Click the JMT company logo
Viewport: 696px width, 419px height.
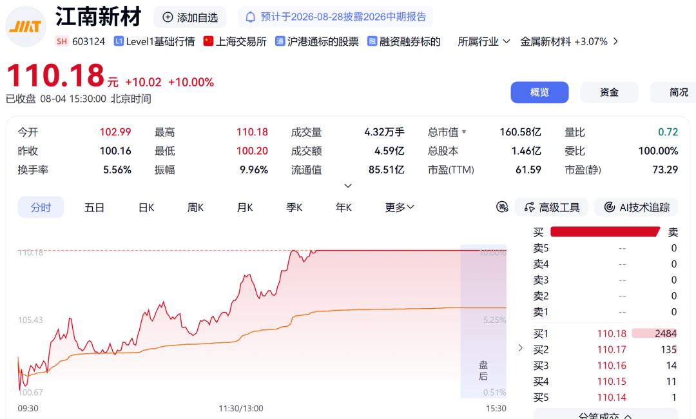point(26,26)
